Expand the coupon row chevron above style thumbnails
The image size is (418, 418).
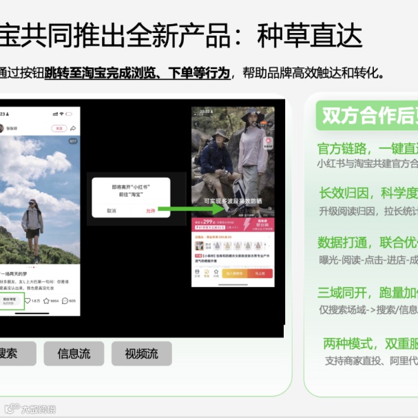tap(269, 237)
